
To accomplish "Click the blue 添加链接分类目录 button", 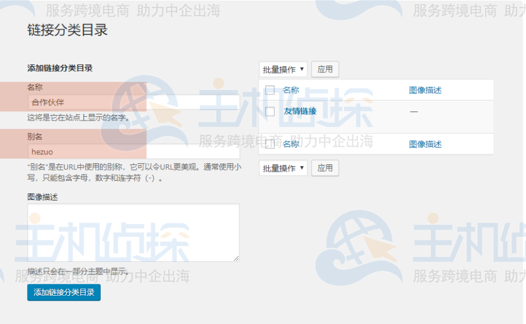I will click(x=64, y=292).
